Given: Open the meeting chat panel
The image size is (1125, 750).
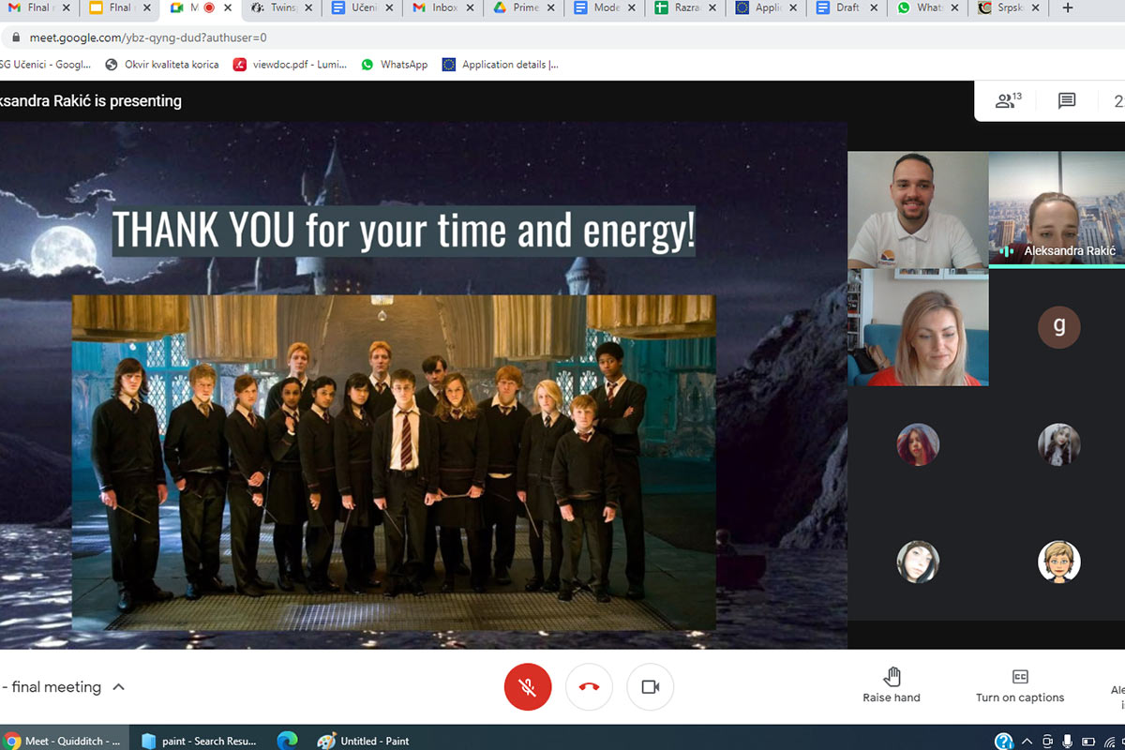Looking at the screenshot, I should (1067, 101).
